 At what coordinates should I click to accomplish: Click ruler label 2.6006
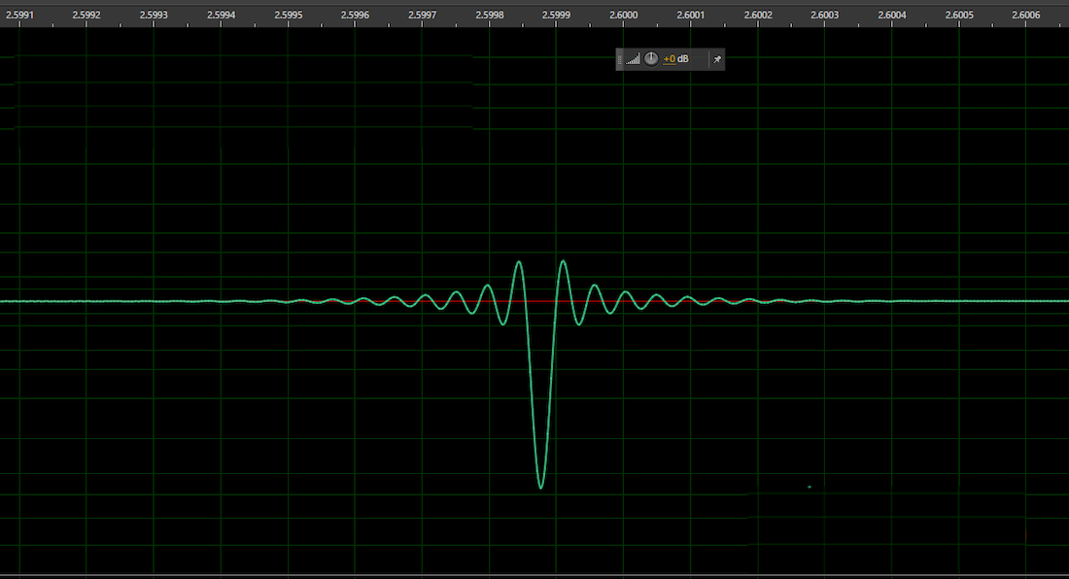(1026, 15)
